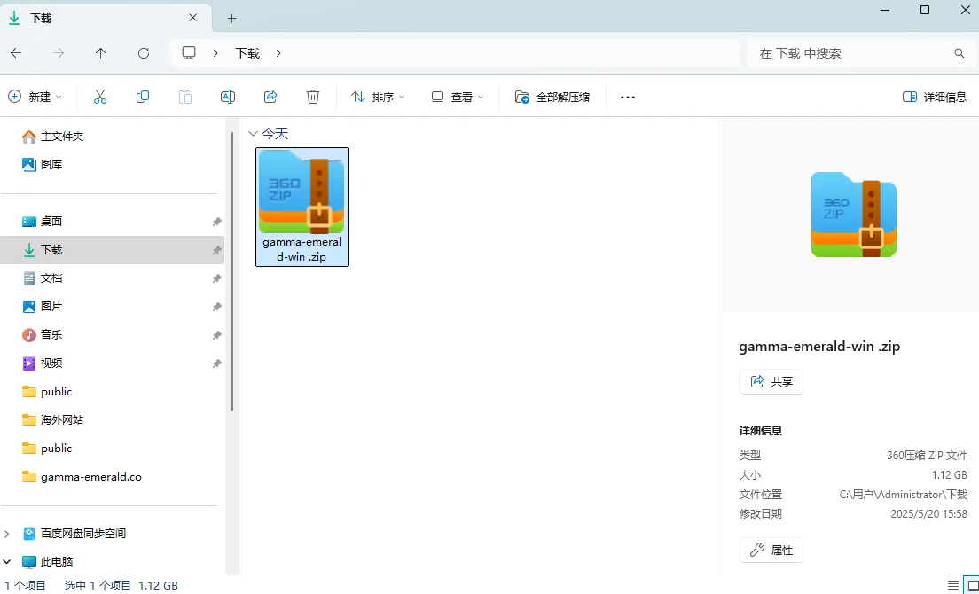Unpin 图片 using its pin icon

tap(216, 307)
